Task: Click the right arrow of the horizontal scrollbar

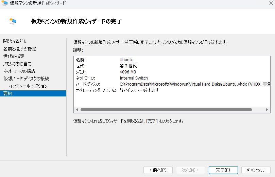Action: (267, 110)
